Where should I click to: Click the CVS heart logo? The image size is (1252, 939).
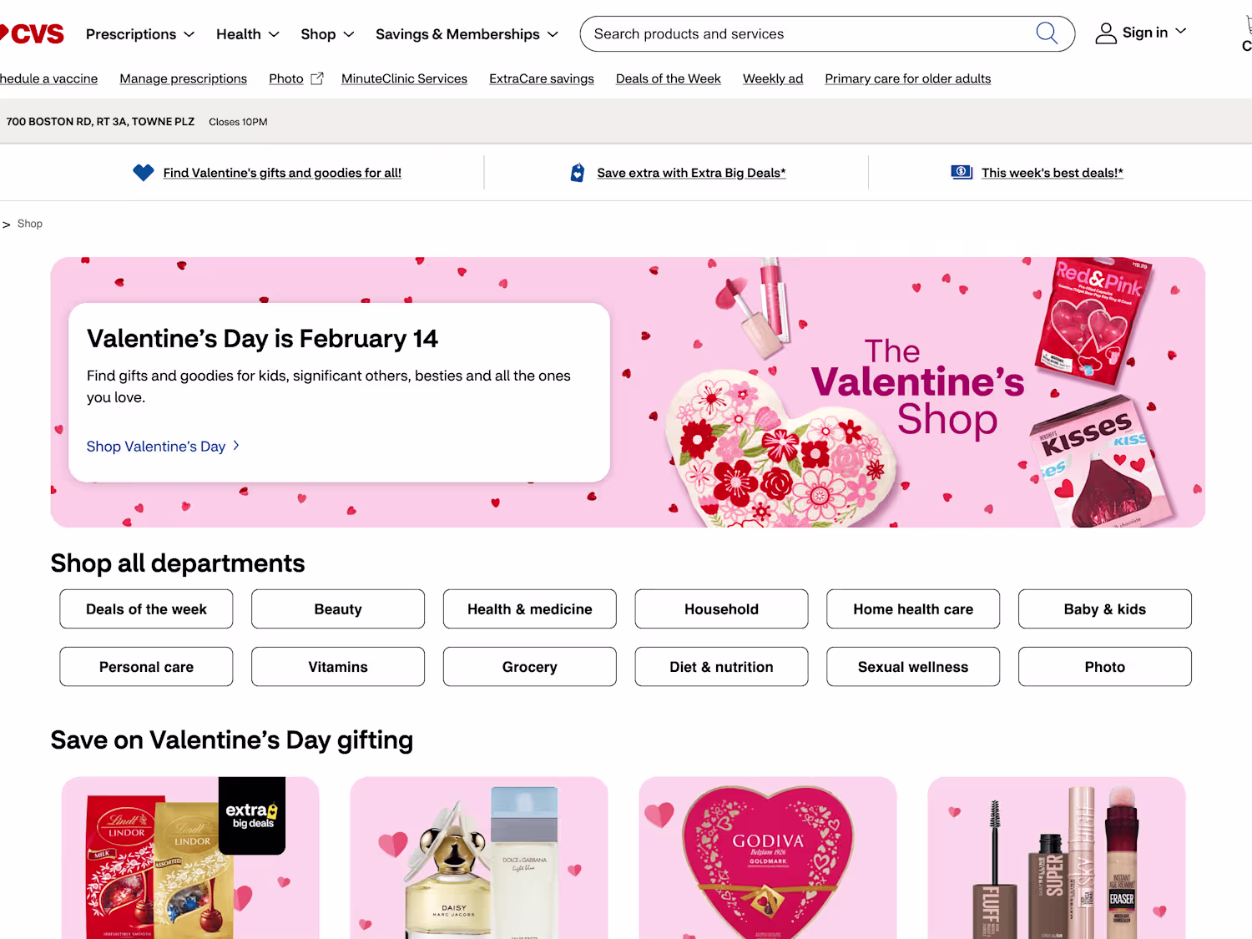point(33,34)
